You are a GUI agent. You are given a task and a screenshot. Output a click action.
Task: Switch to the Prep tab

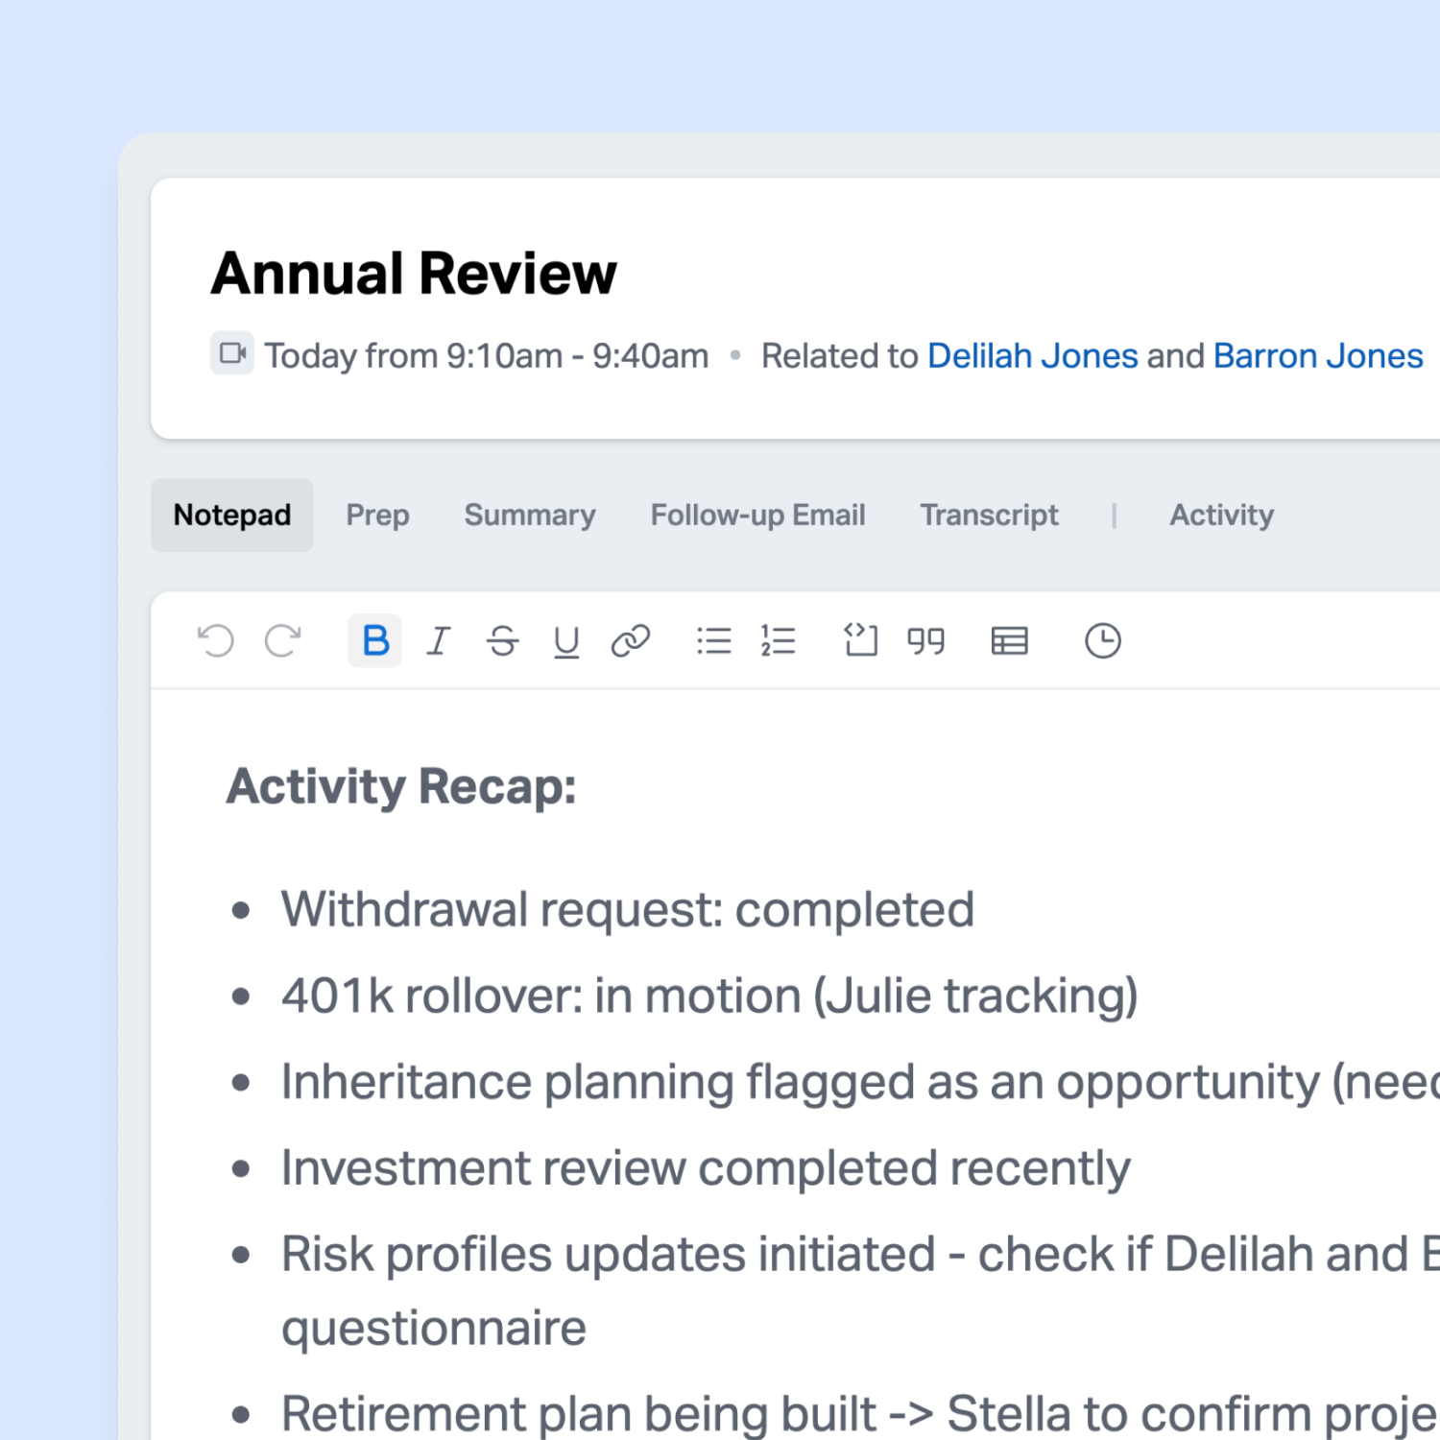(377, 516)
